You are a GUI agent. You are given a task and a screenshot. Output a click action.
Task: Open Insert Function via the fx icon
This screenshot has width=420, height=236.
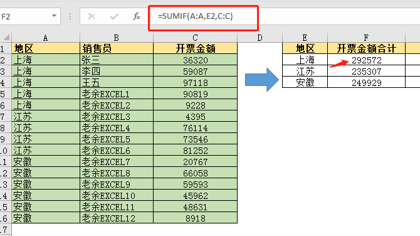tap(137, 16)
